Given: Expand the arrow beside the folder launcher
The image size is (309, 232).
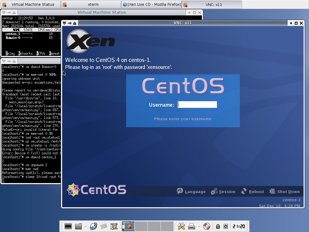Looking at the screenshot, I should (86, 226).
